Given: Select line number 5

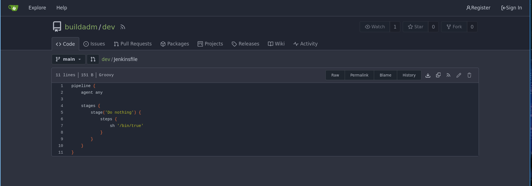Looking at the screenshot, I should [62, 113].
